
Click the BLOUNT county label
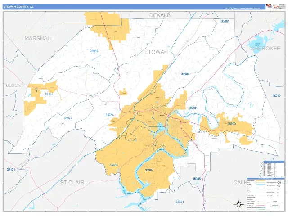[x=14, y=85]
